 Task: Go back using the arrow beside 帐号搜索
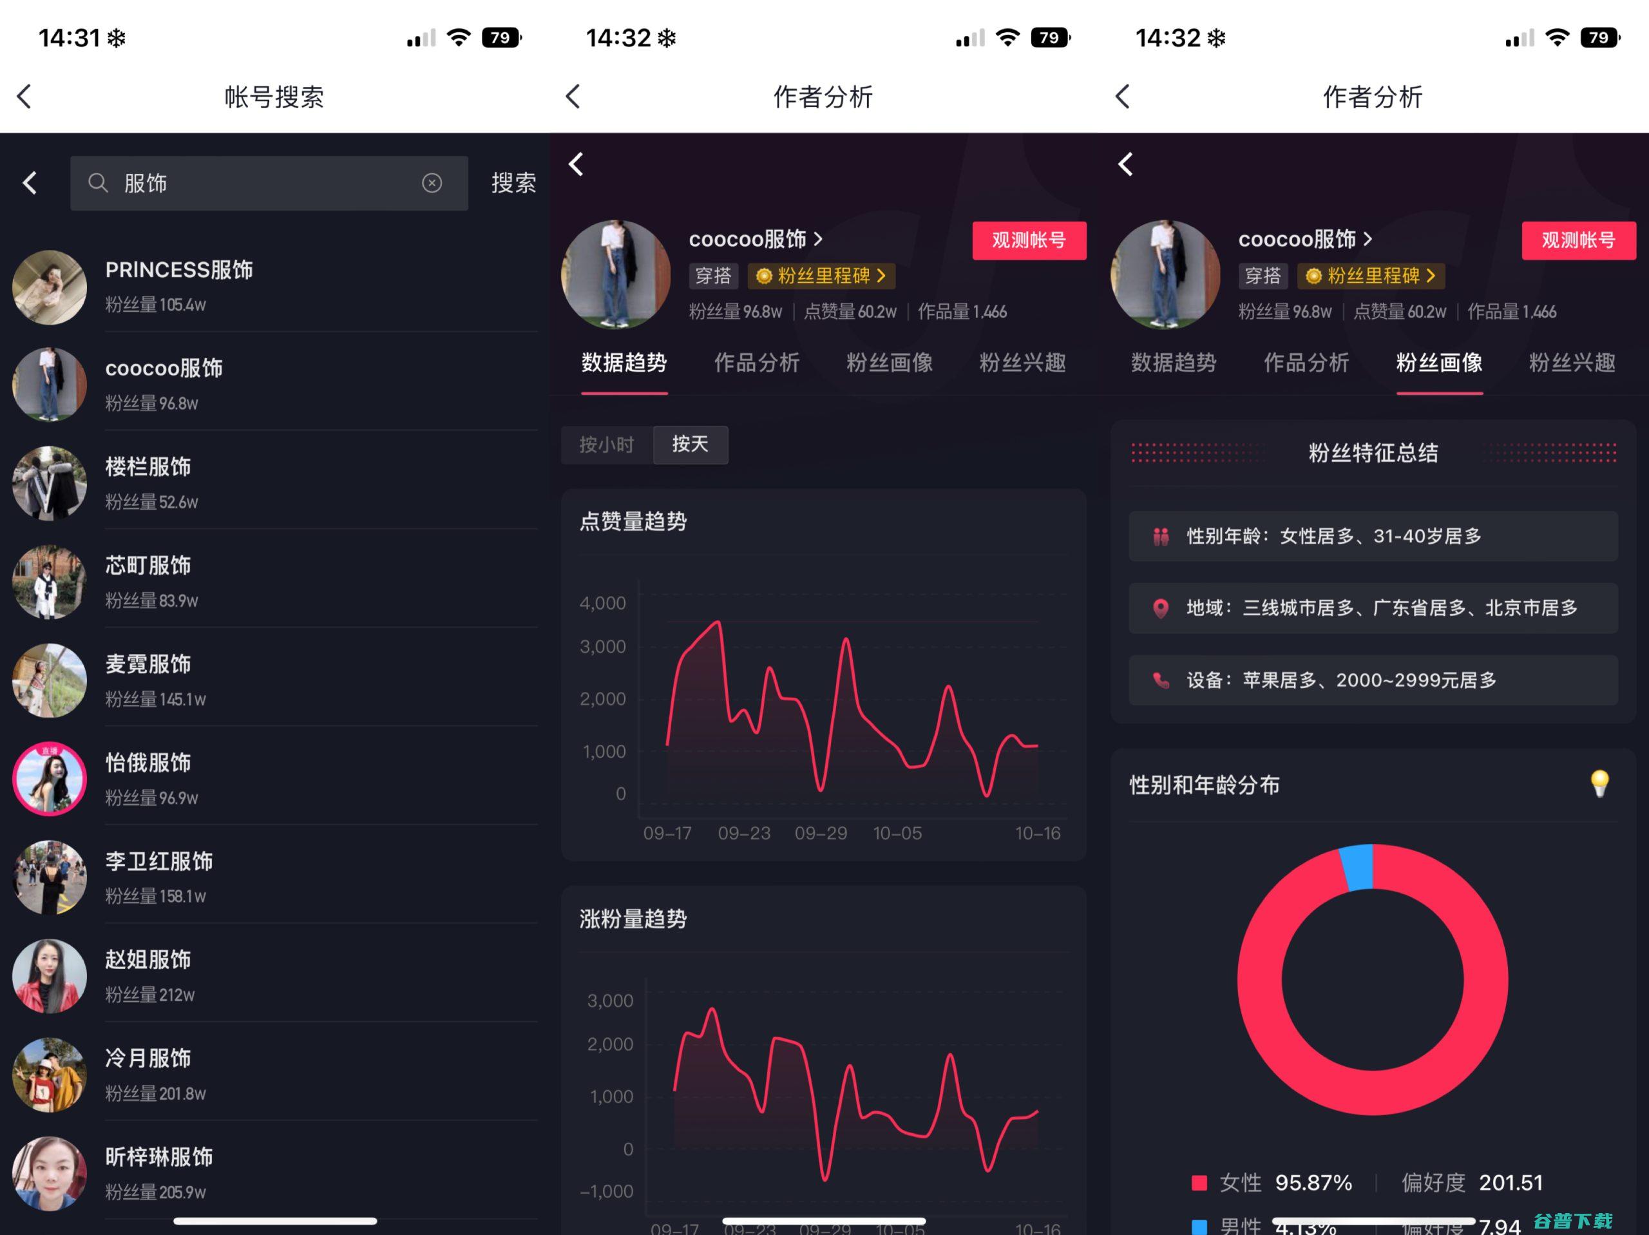(24, 96)
